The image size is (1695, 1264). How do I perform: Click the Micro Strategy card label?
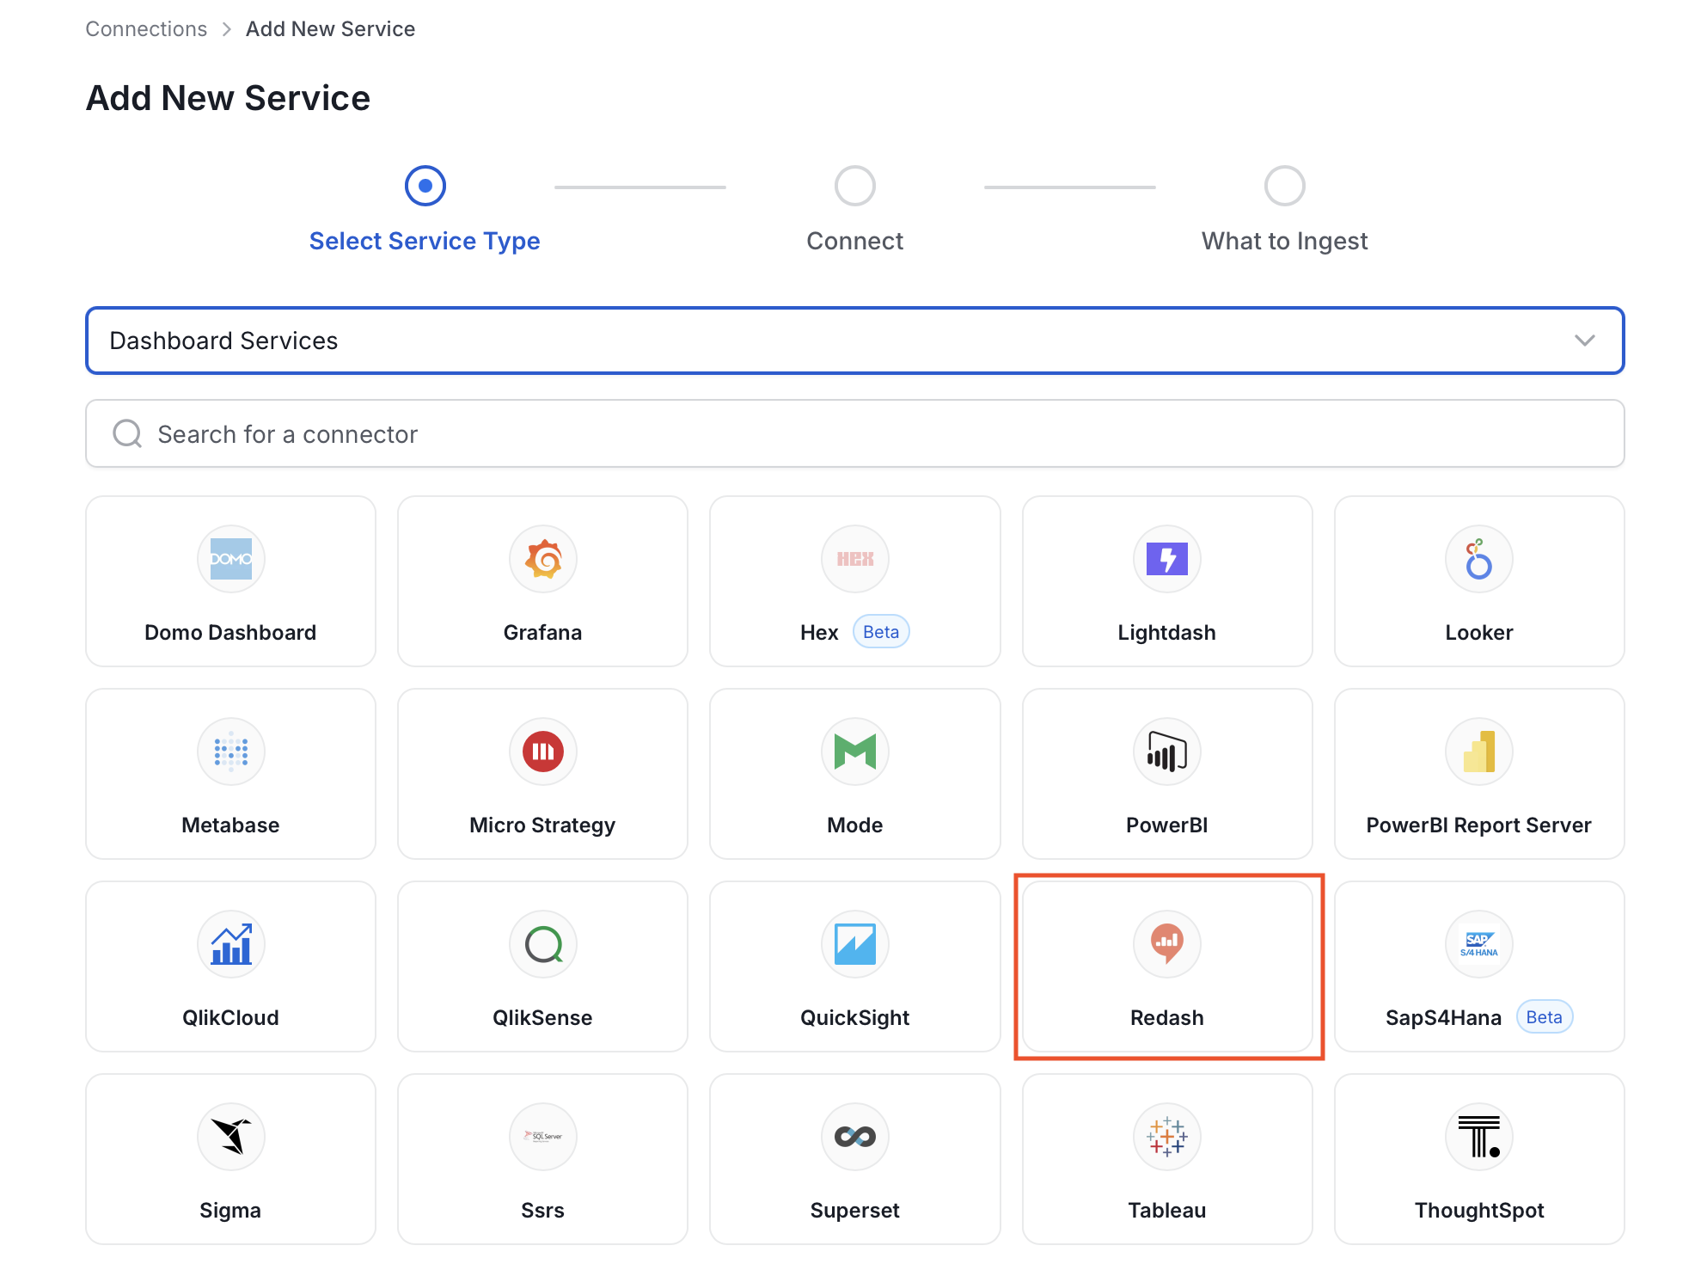543,825
